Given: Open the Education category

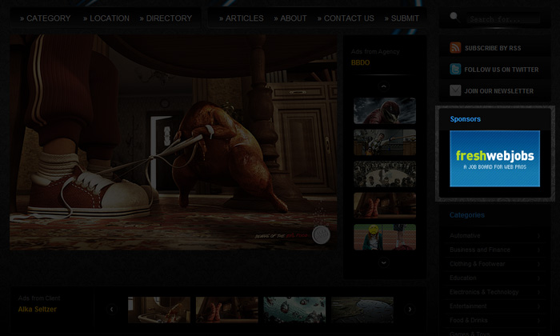Looking at the screenshot, I should click(463, 278).
